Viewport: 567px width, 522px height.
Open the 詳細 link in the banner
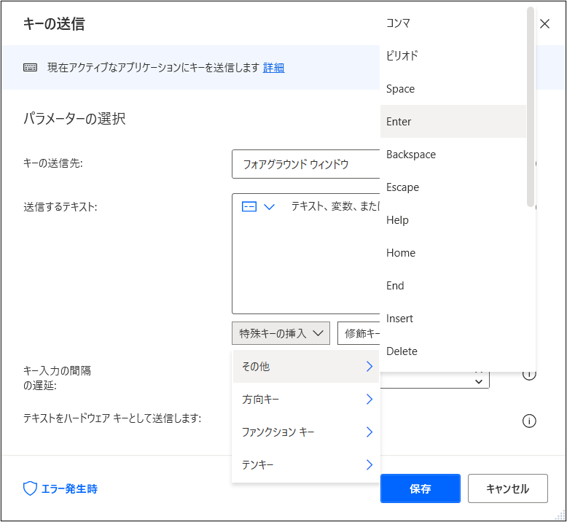(274, 68)
